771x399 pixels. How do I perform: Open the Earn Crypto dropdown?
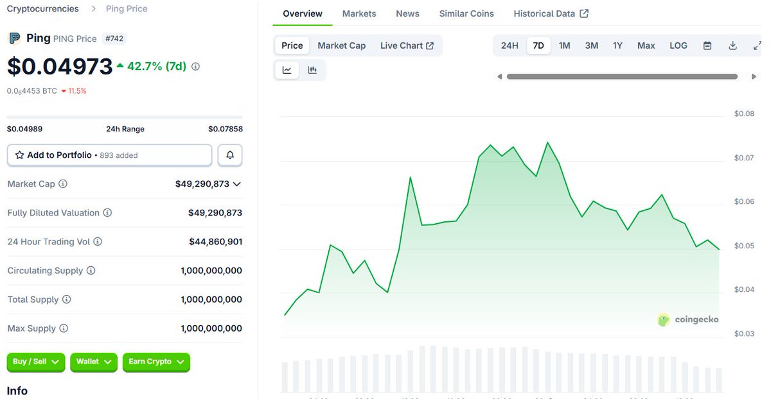(x=156, y=362)
